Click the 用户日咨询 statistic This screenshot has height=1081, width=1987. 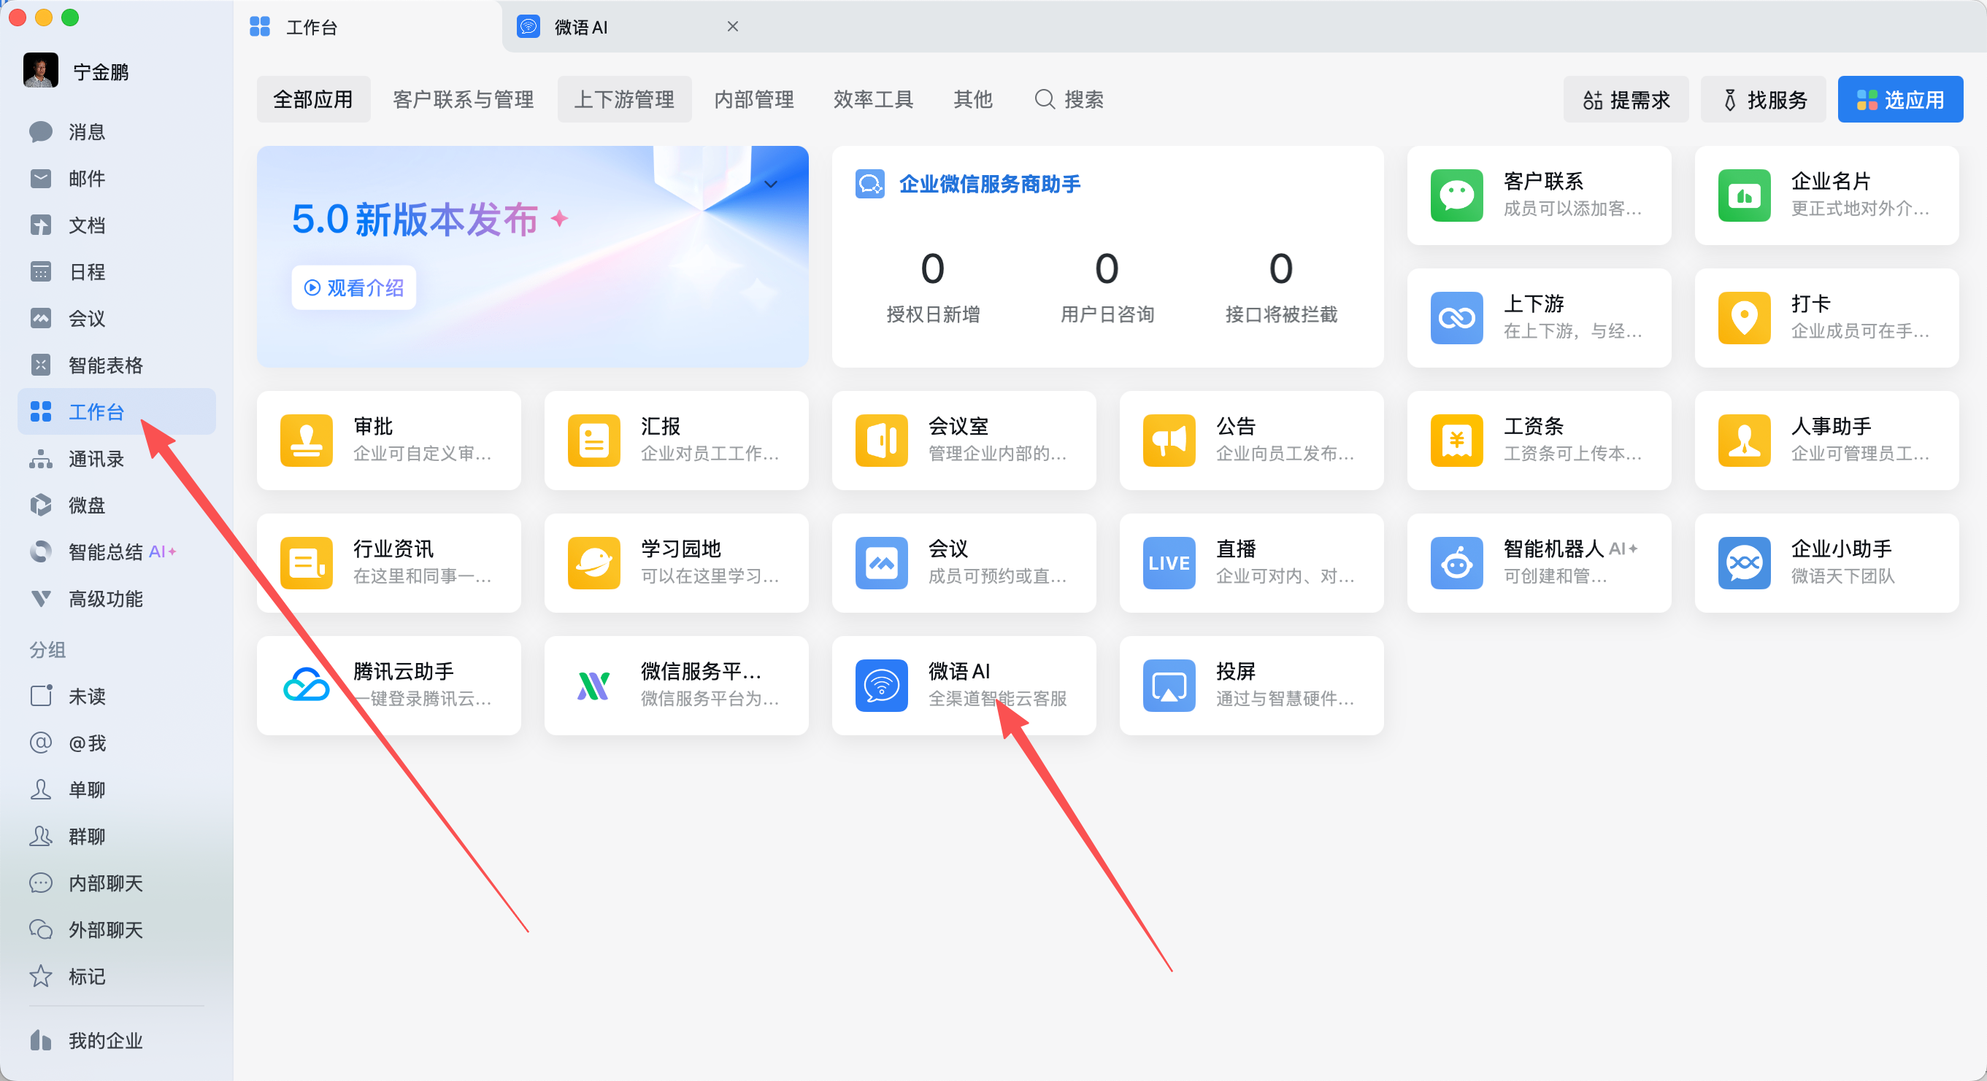(x=1107, y=287)
